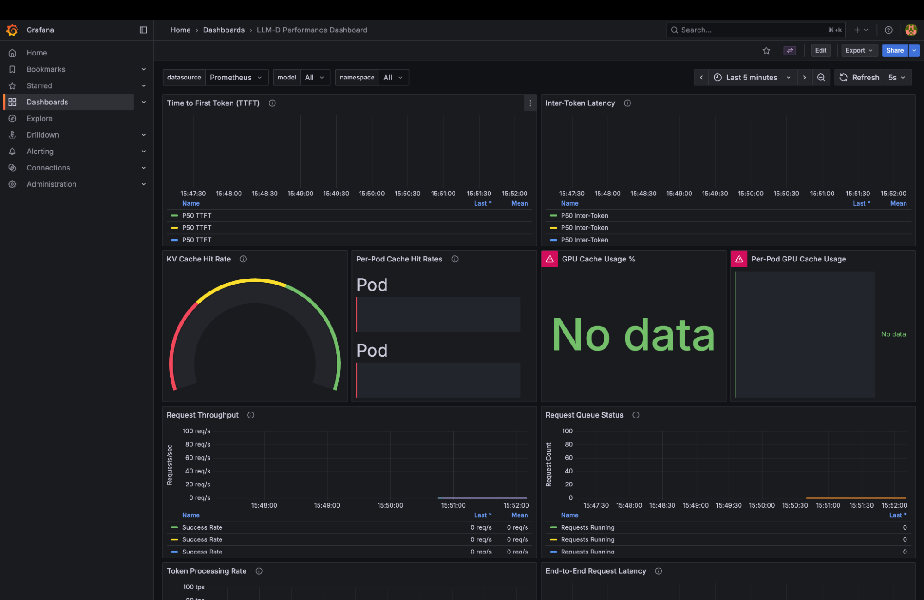The width and height of the screenshot is (924, 600).
Task: Open the namespace All dropdown
Action: 393,78
